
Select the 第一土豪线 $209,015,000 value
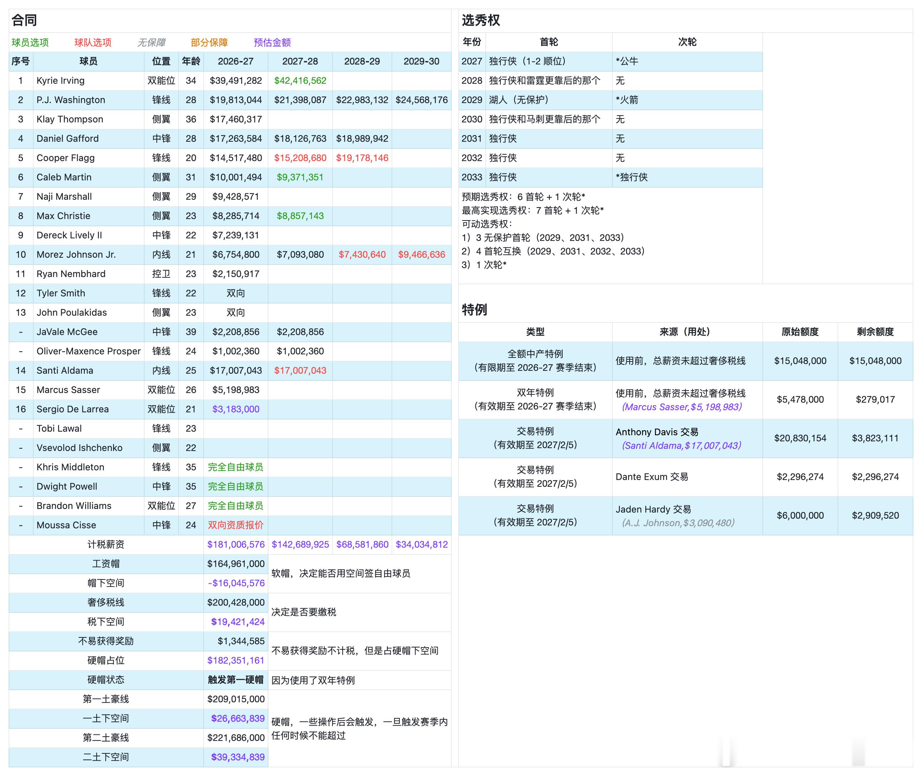point(236,699)
